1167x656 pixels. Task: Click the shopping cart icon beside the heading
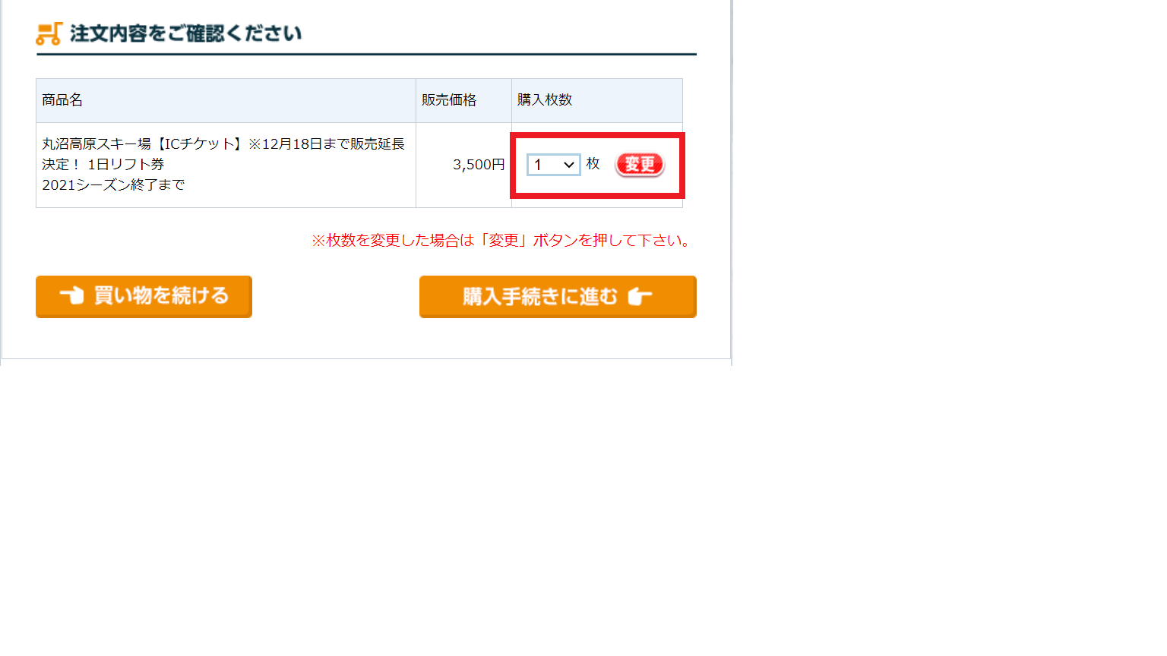tap(49, 33)
